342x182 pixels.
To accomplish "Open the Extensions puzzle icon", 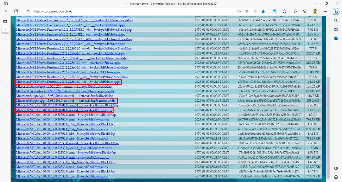I will [284, 11].
